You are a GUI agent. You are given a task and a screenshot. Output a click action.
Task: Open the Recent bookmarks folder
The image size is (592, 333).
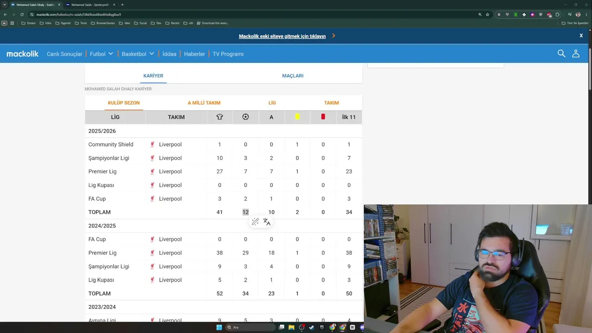(172, 23)
